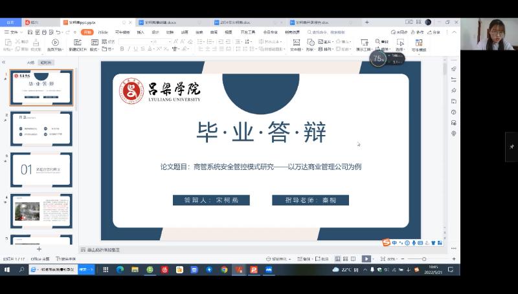Click the slideshow play button in status bar
Screen dimensions: 518x294
click(366, 258)
